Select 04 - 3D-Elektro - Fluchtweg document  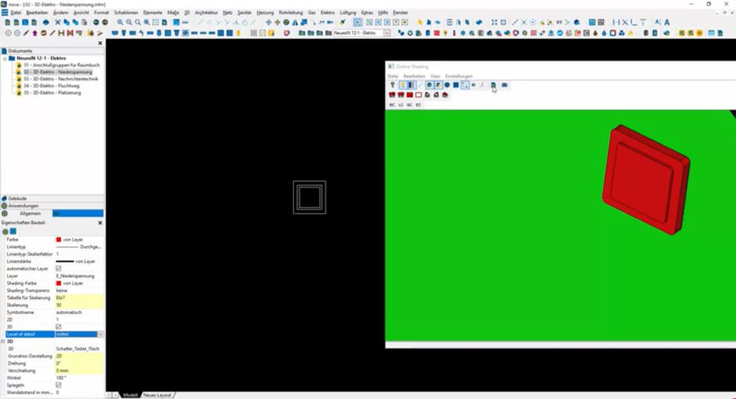coord(51,86)
